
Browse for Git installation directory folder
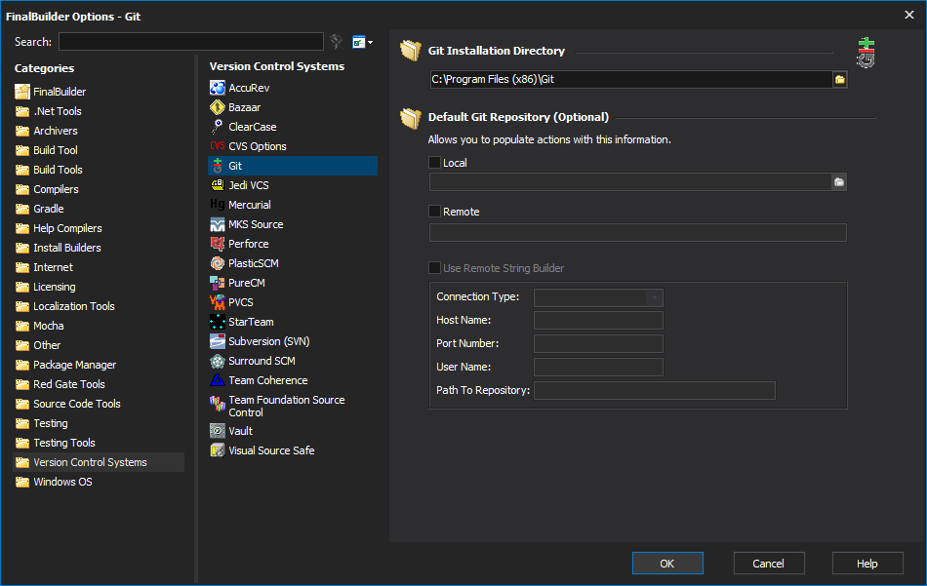(839, 79)
